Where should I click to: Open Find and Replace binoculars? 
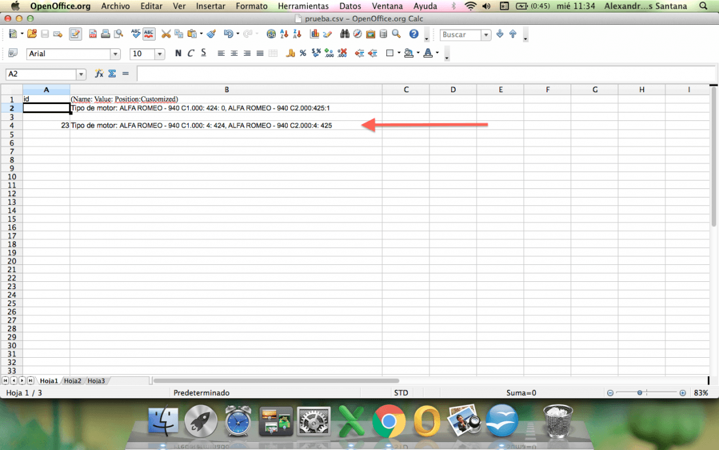click(x=344, y=34)
